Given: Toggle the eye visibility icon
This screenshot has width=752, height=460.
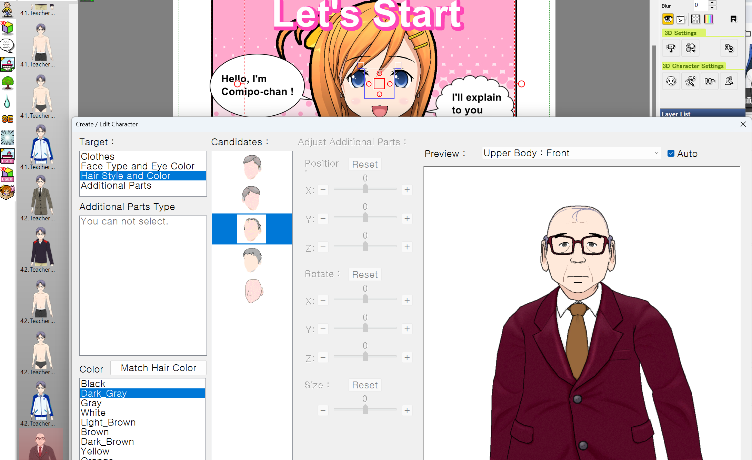Looking at the screenshot, I should [668, 19].
